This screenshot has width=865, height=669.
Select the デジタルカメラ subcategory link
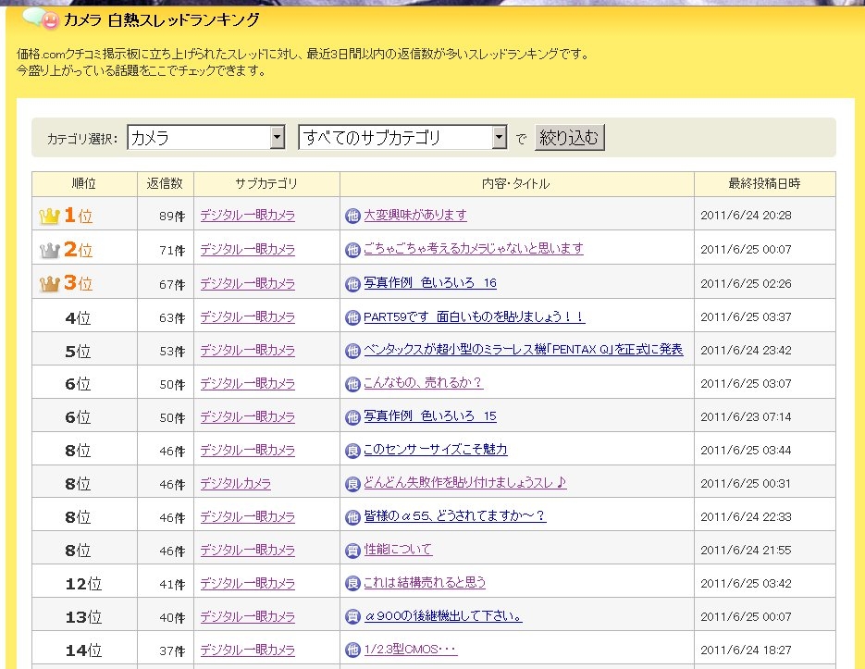point(235,483)
